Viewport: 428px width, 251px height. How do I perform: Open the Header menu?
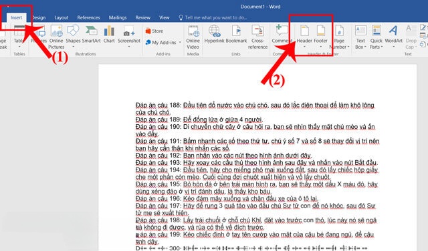(304, 35)
